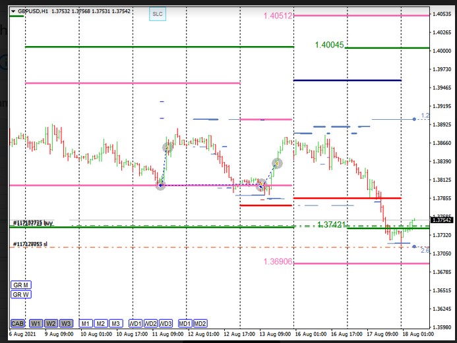This screenshot has width=457, height=343.
Task: Toggle the W1 weekly level button
Action: coord(36,323)
